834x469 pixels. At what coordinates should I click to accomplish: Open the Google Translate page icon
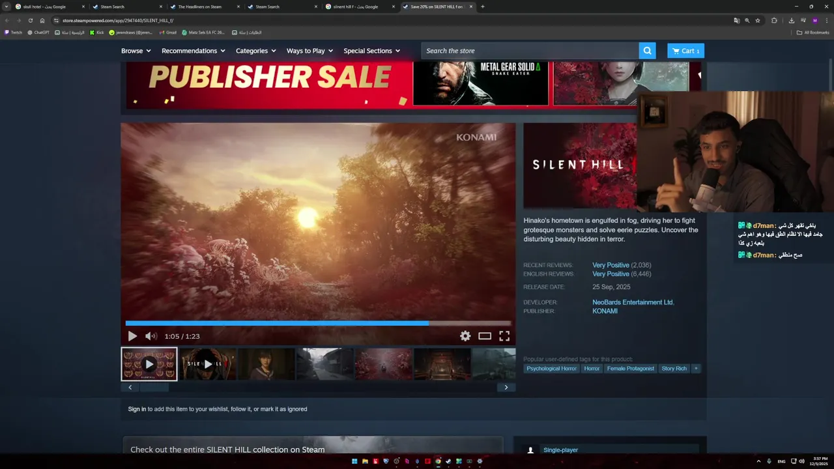pos(736,20)
